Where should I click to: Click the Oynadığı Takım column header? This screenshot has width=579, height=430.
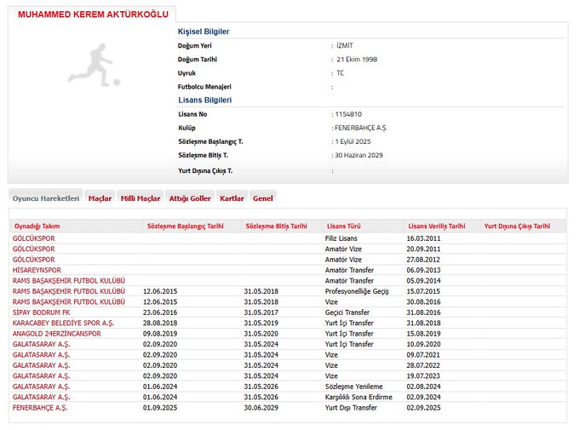(37, 226)
